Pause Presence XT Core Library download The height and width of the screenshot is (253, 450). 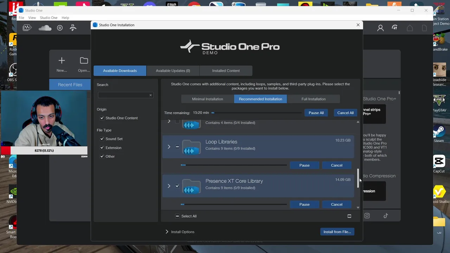point(304,205)
